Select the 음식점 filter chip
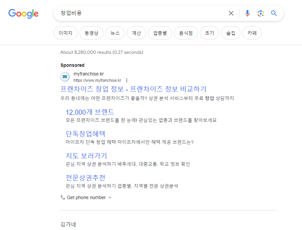Image resolution: width=302 pixels, height=230 pixels. pos(186,33)
